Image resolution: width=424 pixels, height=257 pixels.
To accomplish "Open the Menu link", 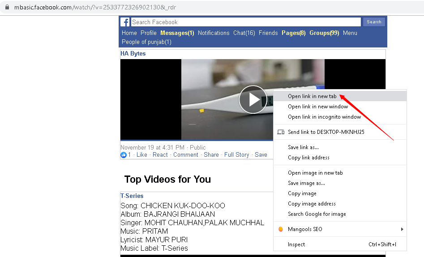I will tap(350, 33).
